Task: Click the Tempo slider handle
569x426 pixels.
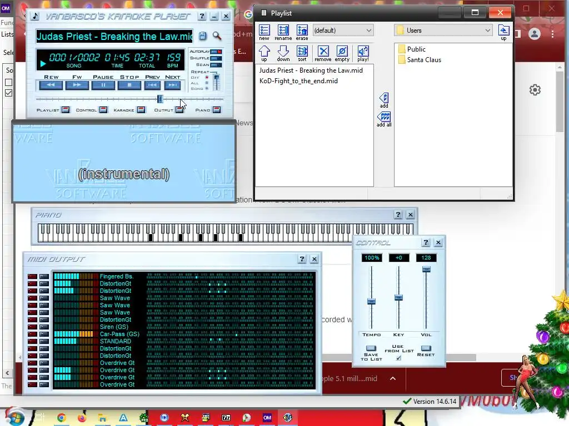Action: click(371, 301)
